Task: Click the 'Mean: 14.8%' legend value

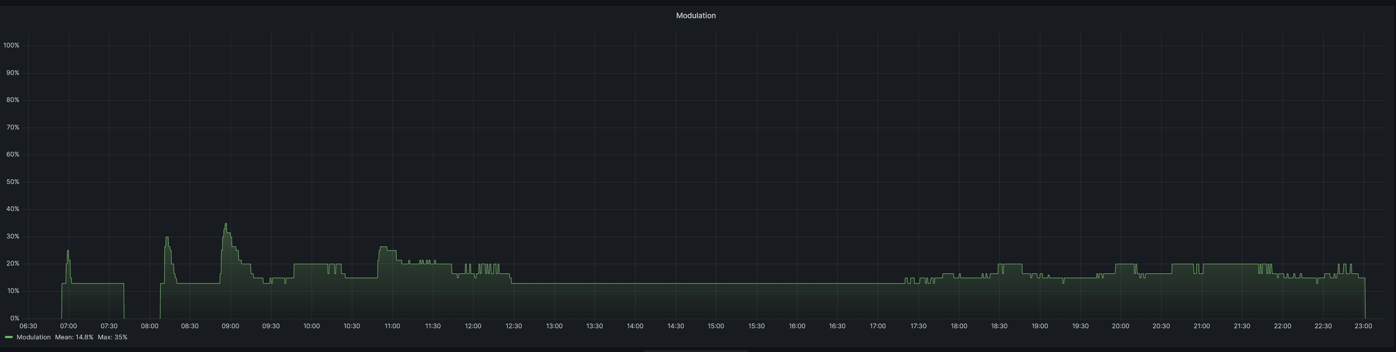Action: tap(74, 337)
